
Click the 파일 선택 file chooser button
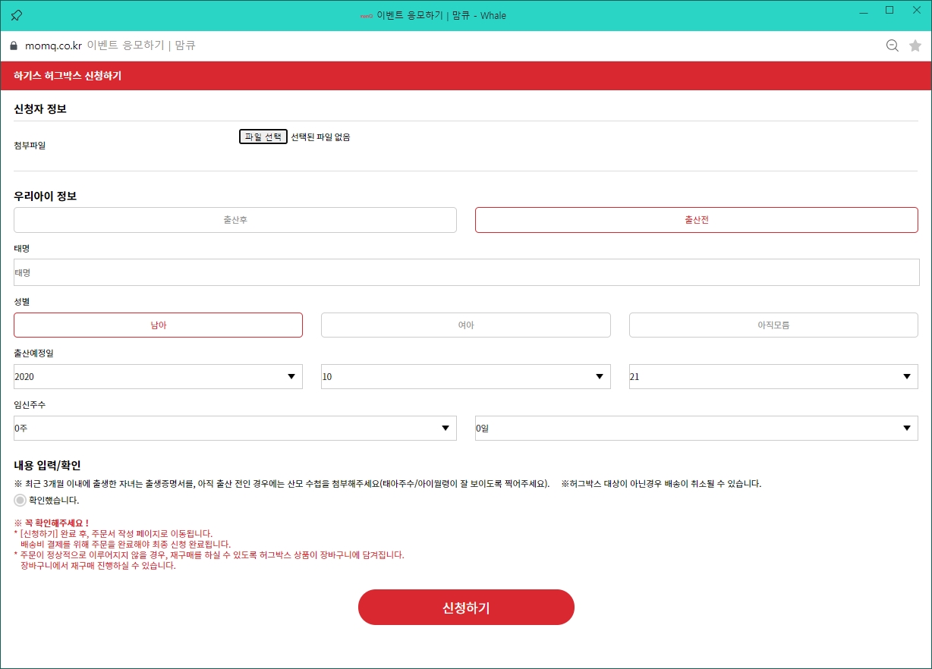pyautogui.click(x=263, y=137)
